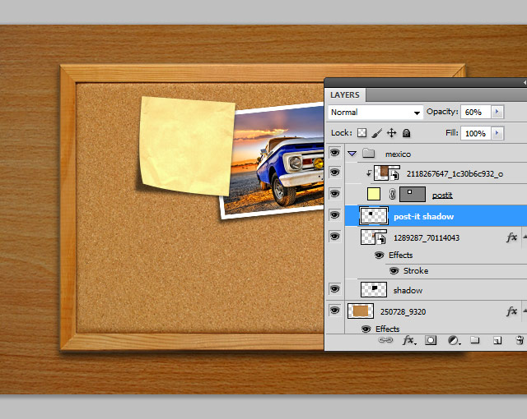The width and height of the screenshot is (527, 419).
Task: Hide the mexico group
Action: click(x=334, y=154)
